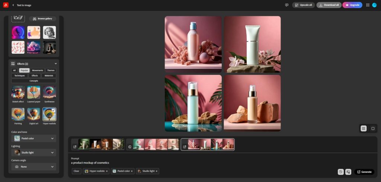Switch to grid view of results
The image size is (381, 182).
364,128
